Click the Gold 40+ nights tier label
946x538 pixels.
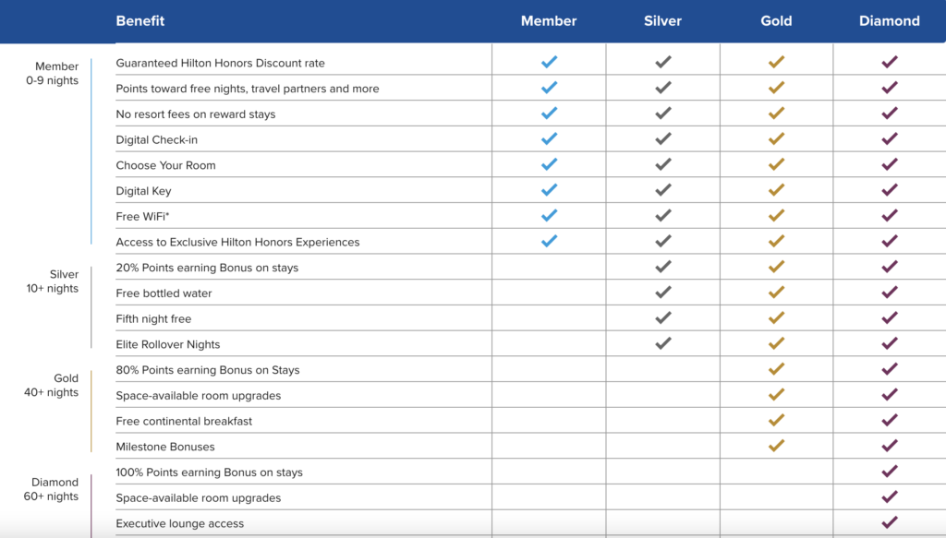point(52,385)
